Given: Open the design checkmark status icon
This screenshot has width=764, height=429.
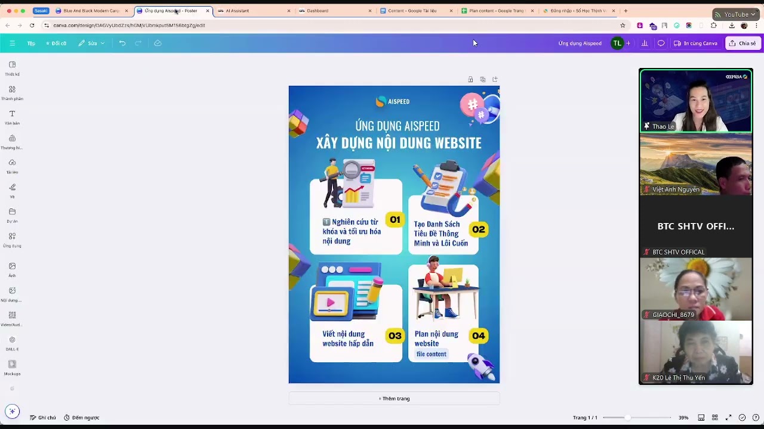Looking at the screenshot, I should pos(742,418).
